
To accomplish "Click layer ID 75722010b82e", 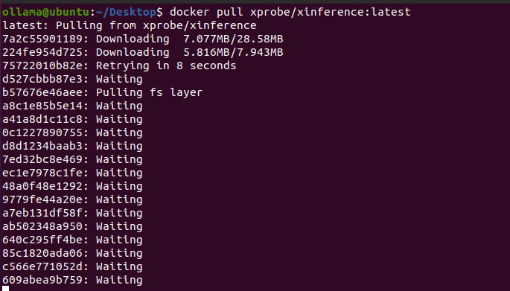I will (x=42, y=65).
